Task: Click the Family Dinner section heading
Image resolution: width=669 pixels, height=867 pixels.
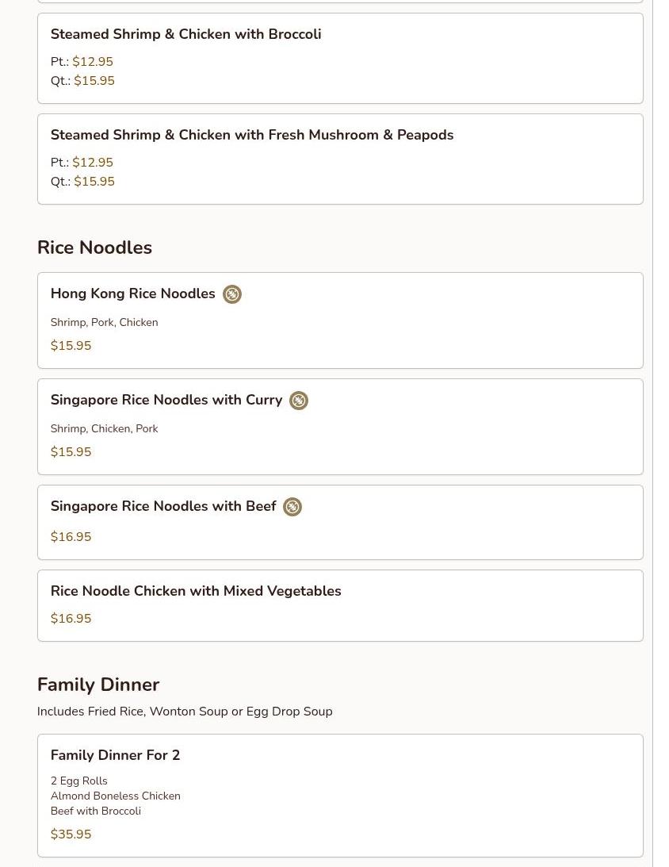Action: pyautogui.click(x=98, y=685)
